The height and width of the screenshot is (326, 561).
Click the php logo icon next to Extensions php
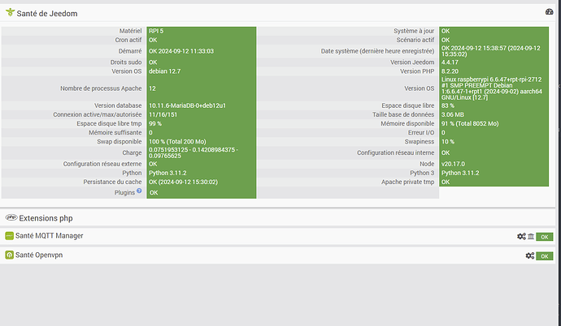coord(11,217)
